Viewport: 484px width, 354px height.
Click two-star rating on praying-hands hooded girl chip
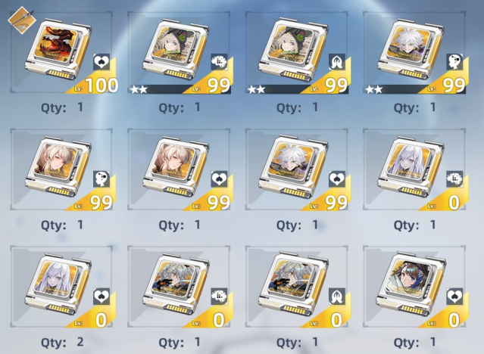256,90
